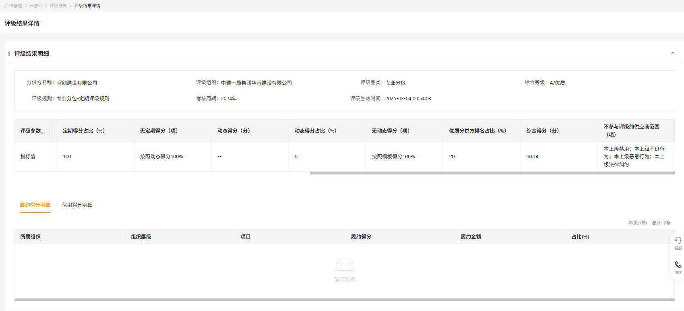
Task: Click the 所属组织 column header
Action: 31,237
